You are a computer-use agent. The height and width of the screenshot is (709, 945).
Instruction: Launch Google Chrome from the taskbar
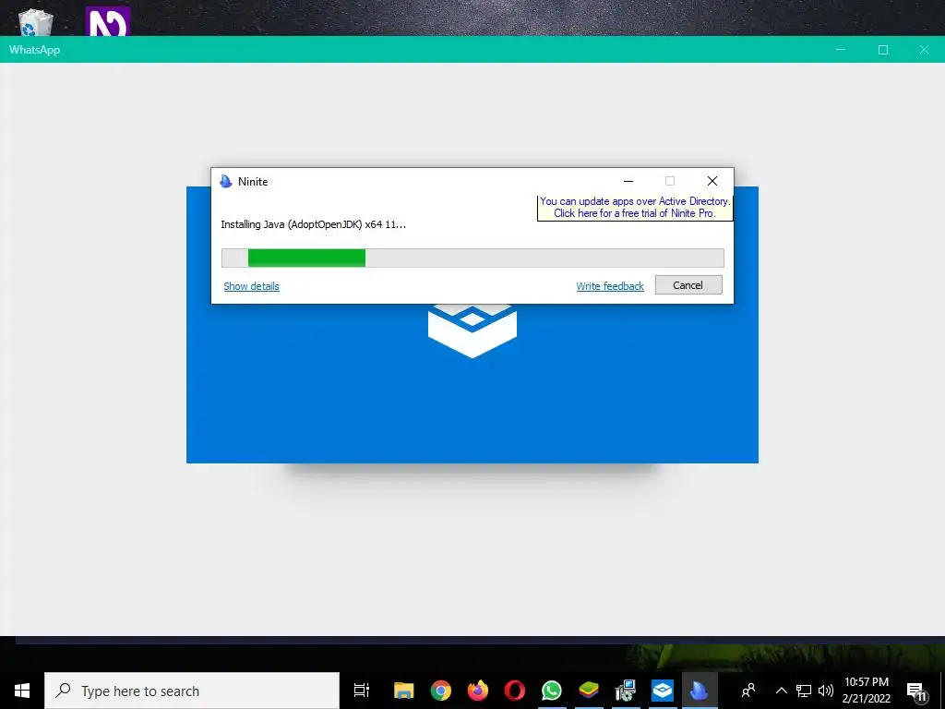click(x=440, y=691)
